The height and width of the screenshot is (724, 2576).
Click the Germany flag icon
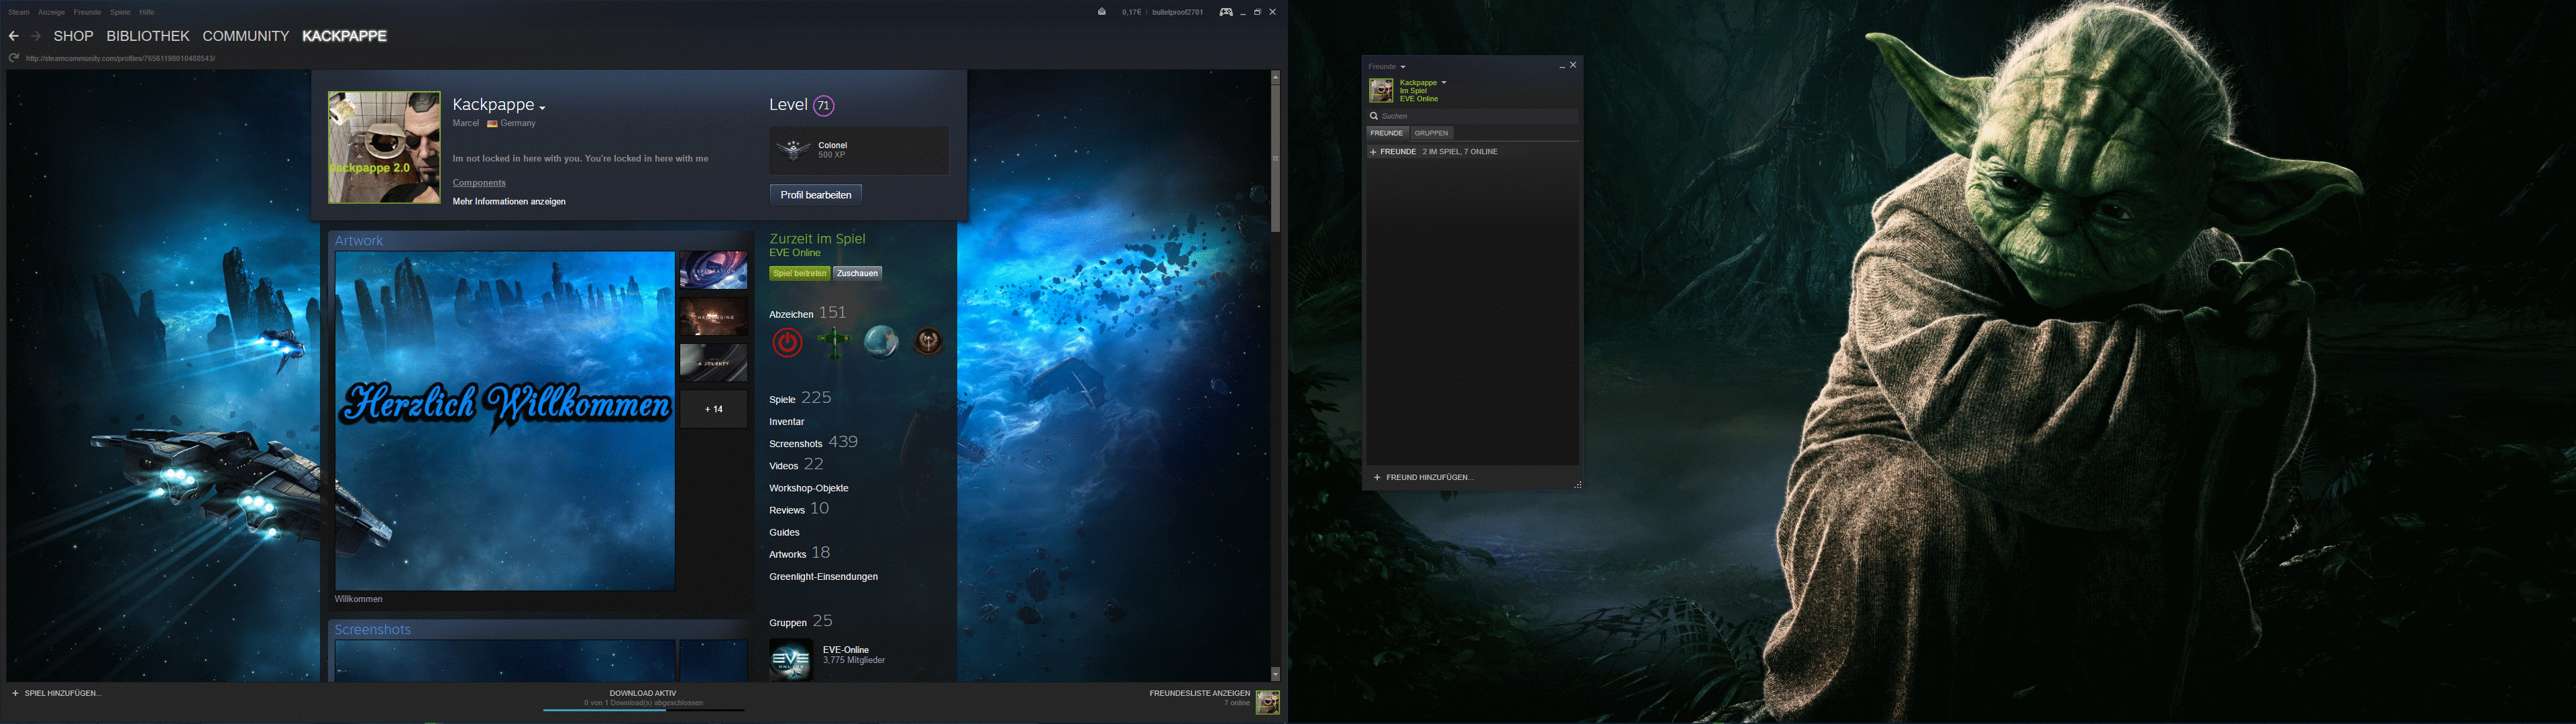click(x=492, y=124)
